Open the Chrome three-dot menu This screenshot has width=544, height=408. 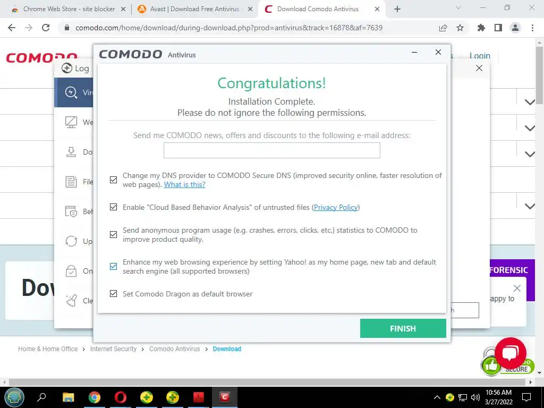click(532, 28)
